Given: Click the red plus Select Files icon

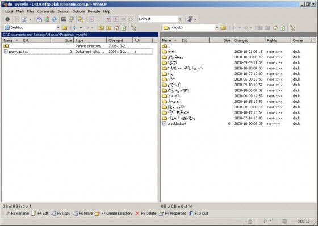Looking at the screenshot, I should tap(91, 19).
